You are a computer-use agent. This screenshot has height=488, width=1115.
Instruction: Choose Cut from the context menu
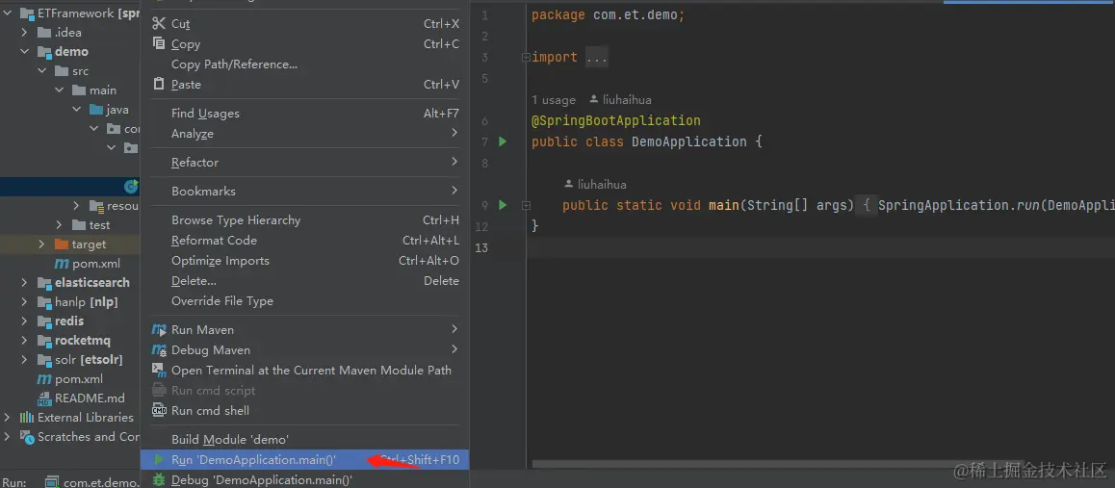[305, 23]
